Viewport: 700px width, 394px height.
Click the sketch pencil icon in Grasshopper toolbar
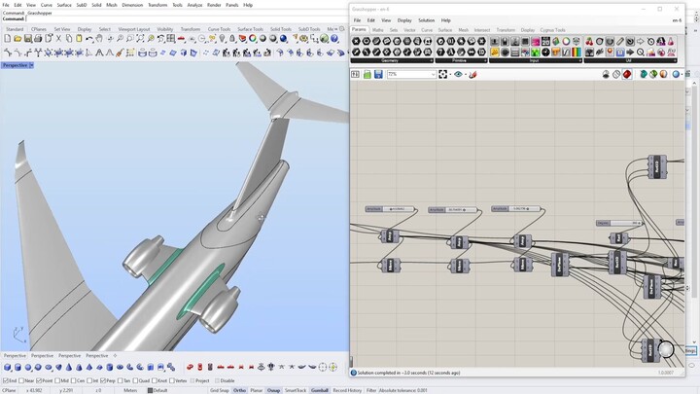pos(472,74)
